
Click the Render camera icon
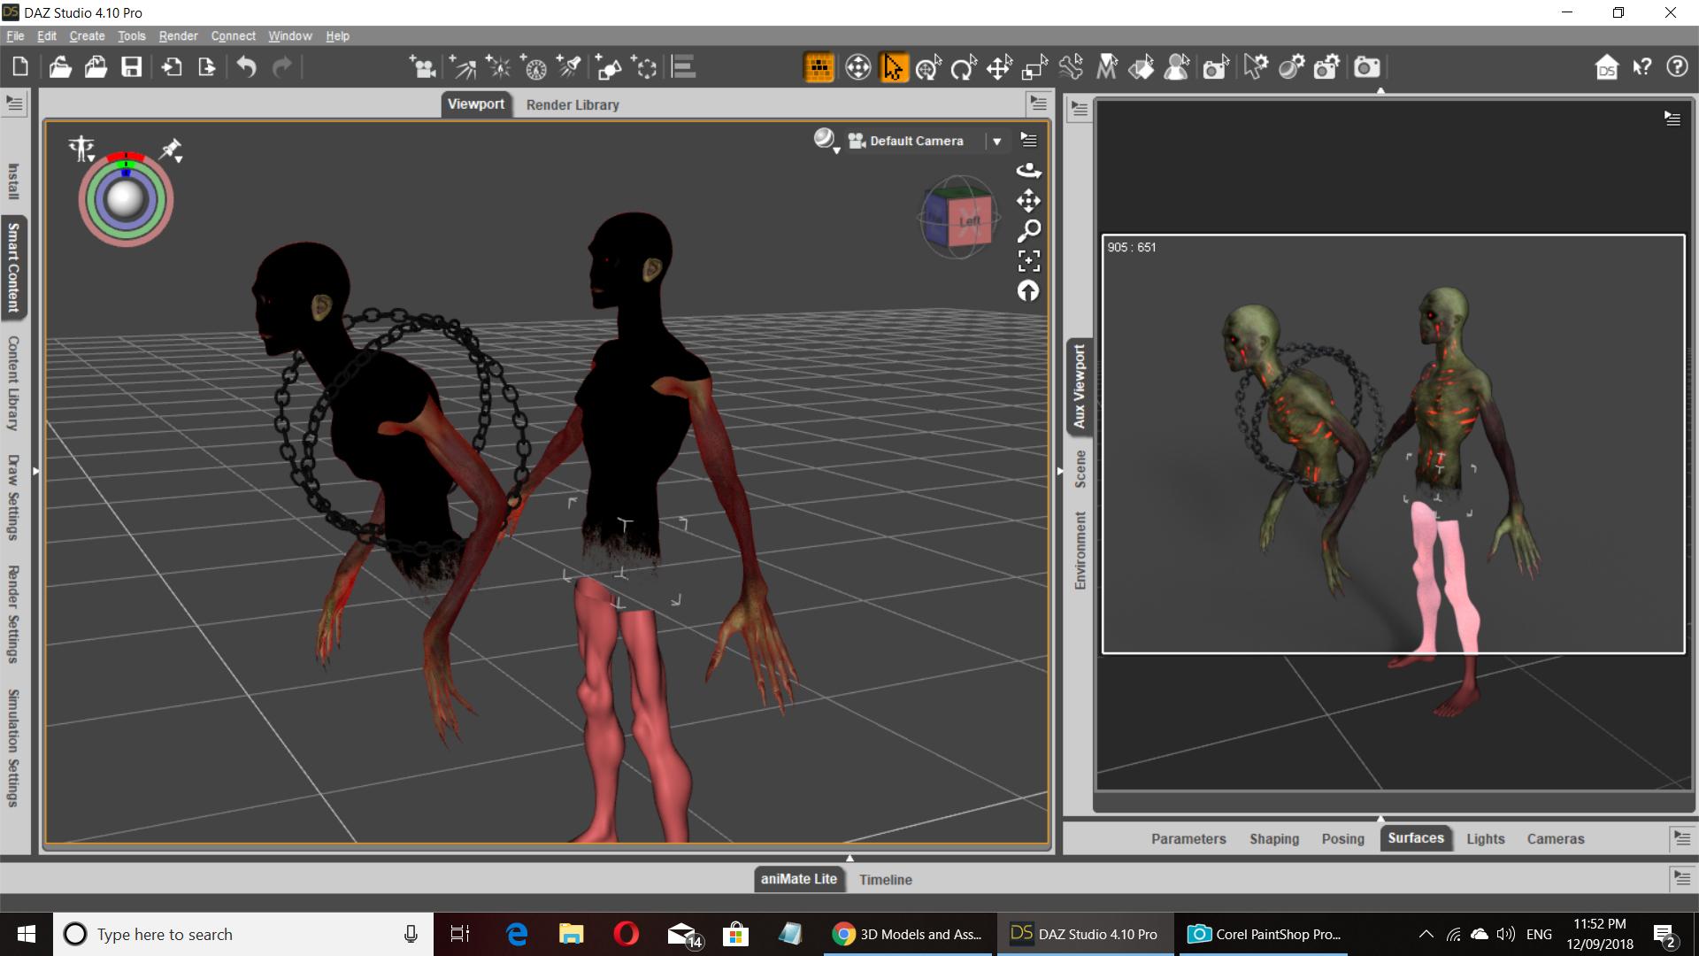click(x=1366, y=67)
